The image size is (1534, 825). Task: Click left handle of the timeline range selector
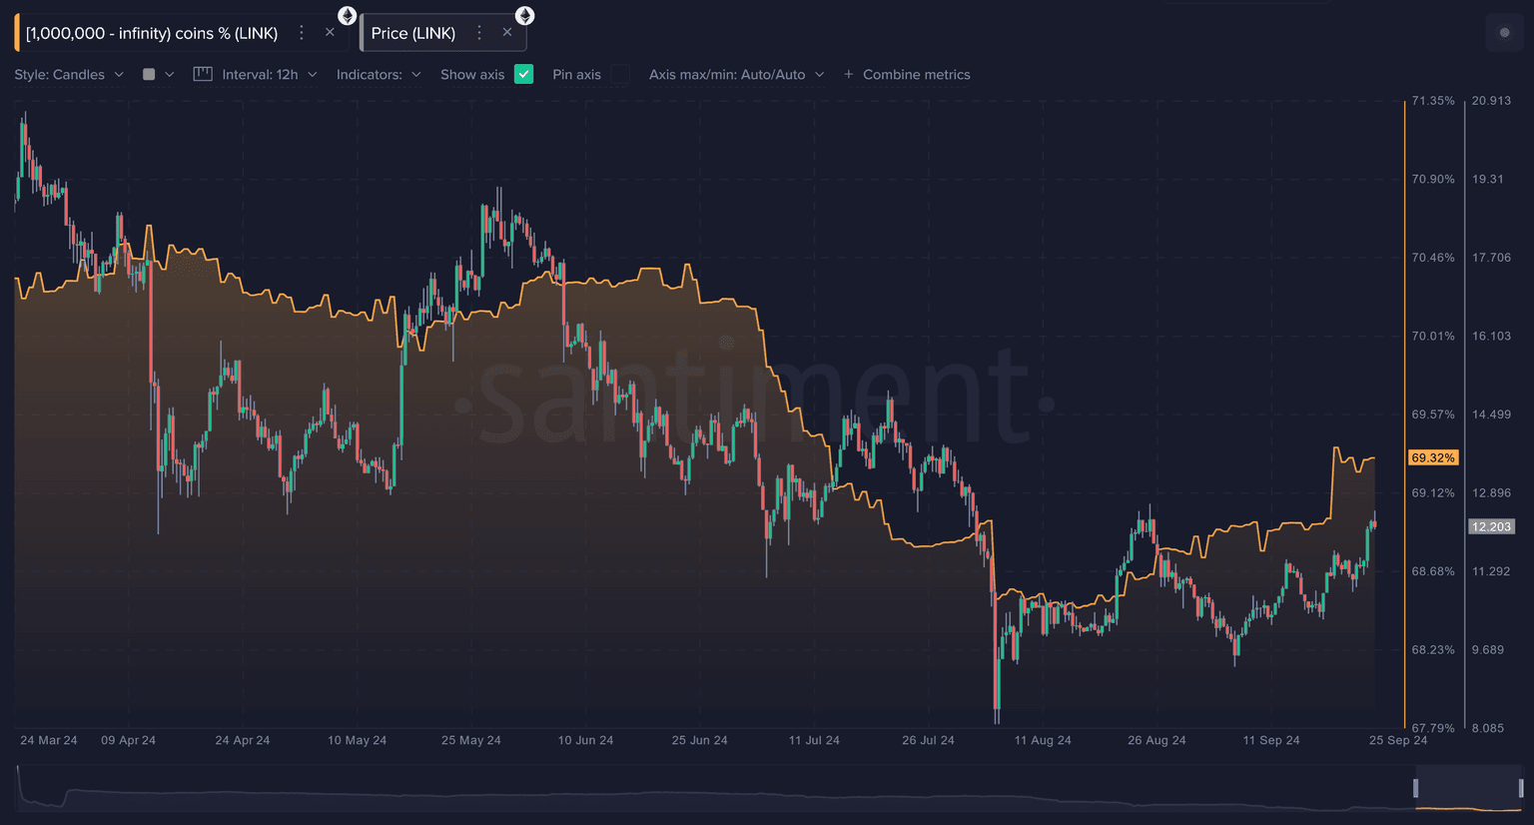pos(1416,788)
